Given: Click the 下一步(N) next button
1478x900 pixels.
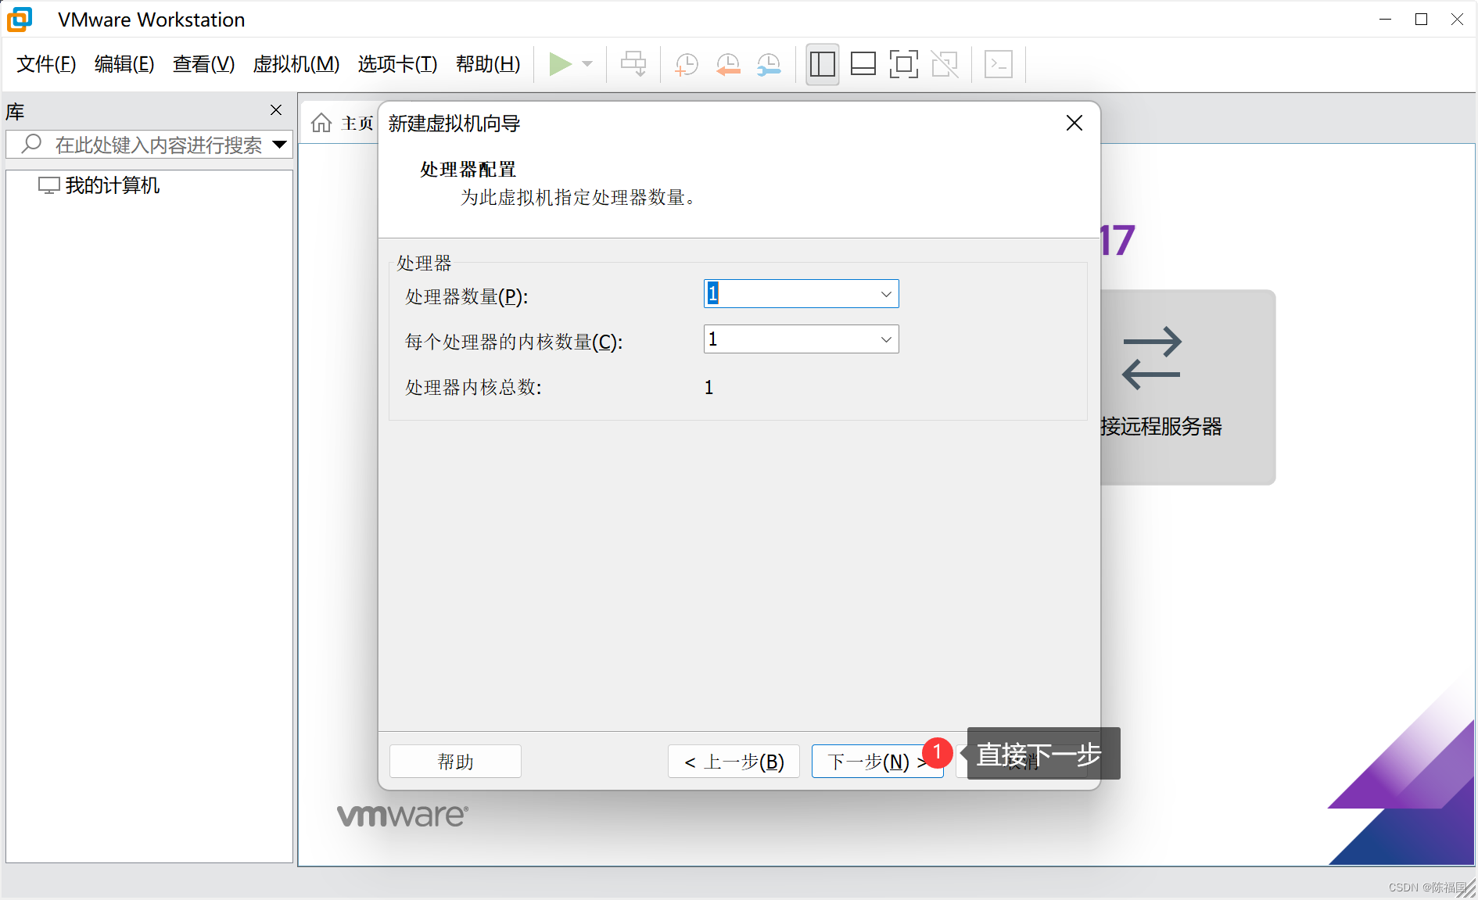Looking at the screenshot, I should 877,762.
